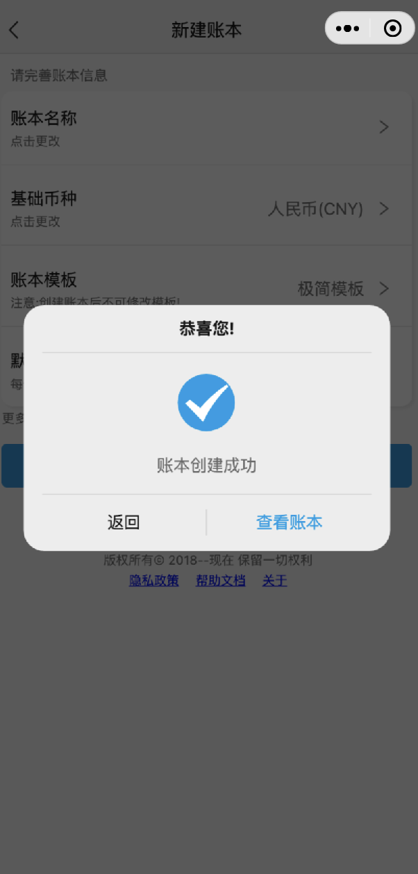Screen dimensions: 418x874
Task: Click the 新建账本 page title
Action: [x=207, y=30]
